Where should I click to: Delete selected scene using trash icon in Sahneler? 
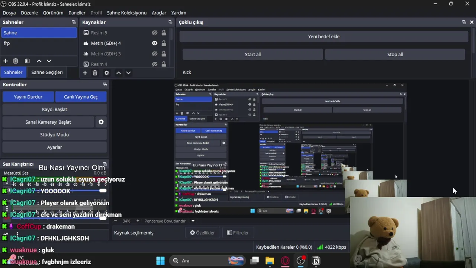(x=16, y=61)
